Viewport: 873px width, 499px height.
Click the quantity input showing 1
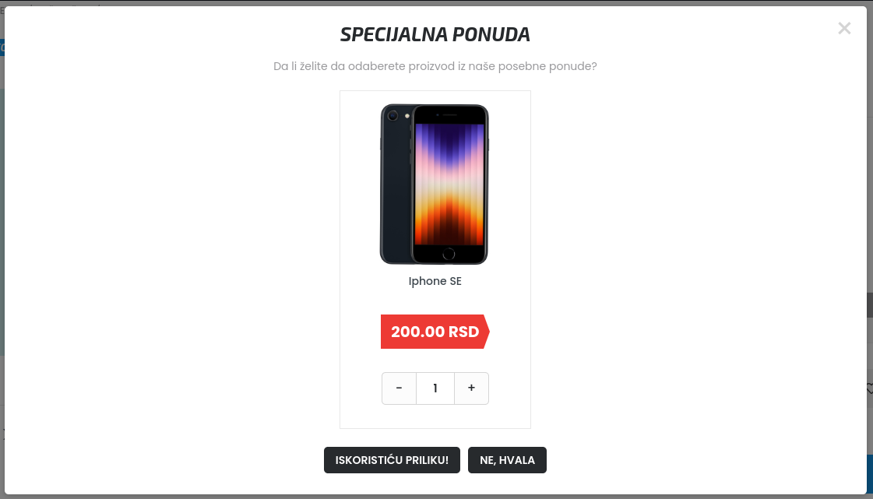point(435,388)
